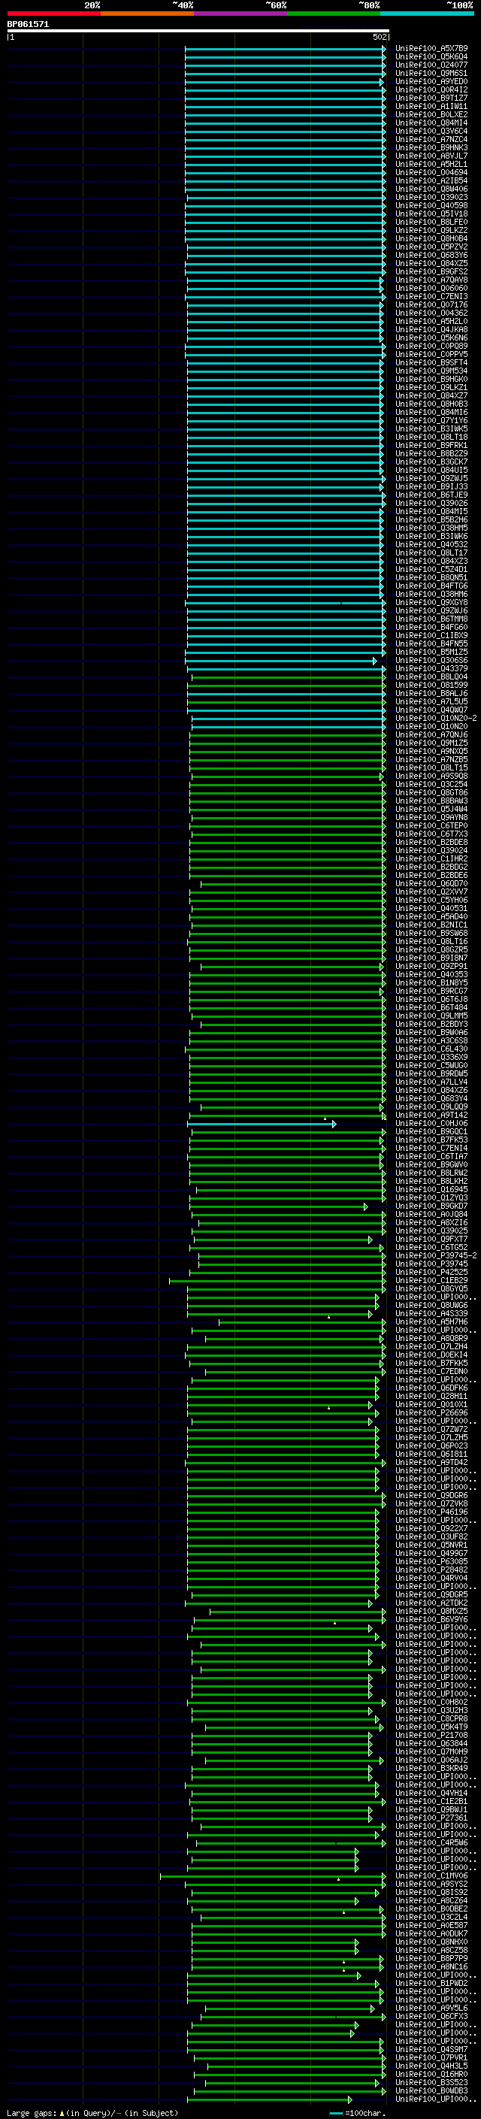Select hit label UniRef100_Q39023

[431, 198]
